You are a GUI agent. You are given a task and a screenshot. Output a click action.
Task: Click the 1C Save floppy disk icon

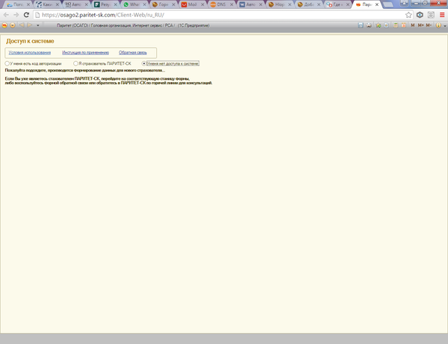coord(361,25)
